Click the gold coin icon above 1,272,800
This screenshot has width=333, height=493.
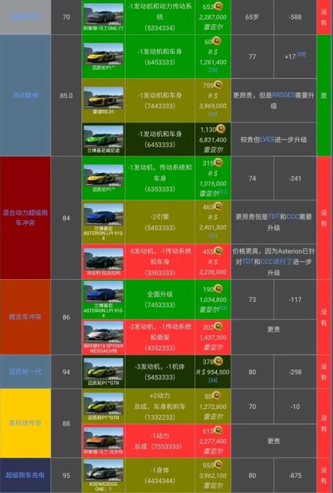coord(217,396)
